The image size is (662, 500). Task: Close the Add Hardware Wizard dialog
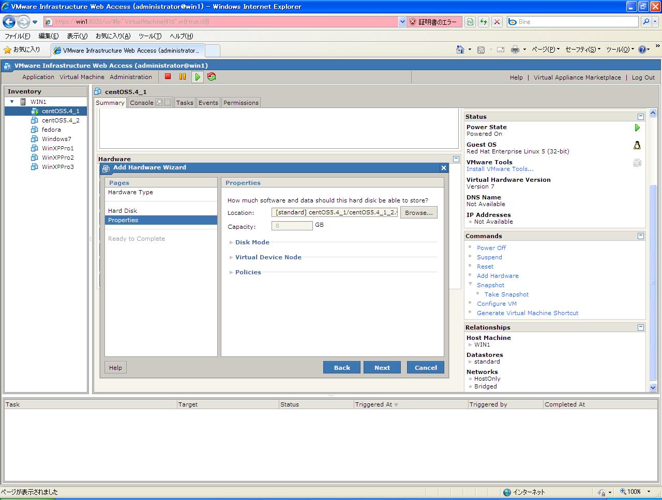point(443,168)
